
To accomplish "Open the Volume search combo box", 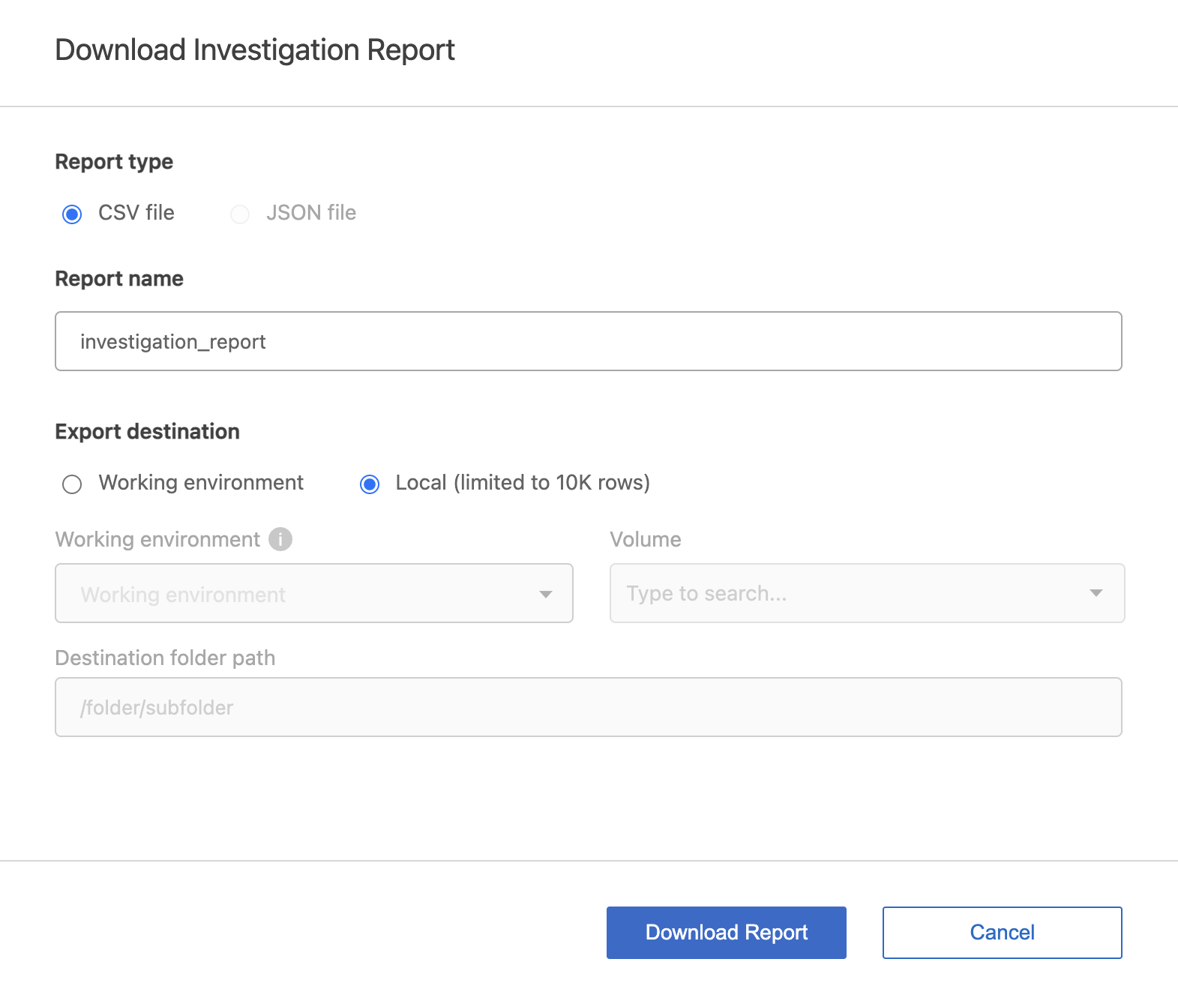I will pos(847,594).
